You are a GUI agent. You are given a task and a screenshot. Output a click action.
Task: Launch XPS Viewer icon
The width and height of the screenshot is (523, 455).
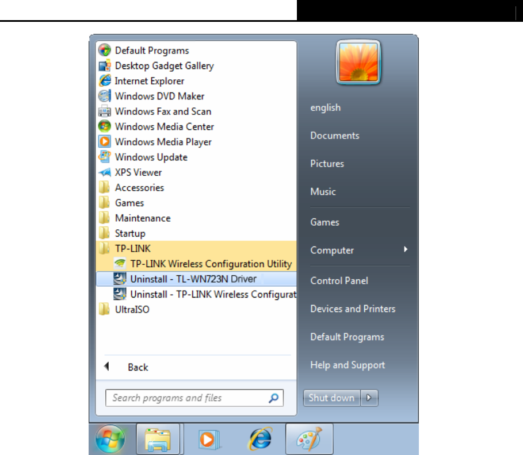click(104, 172)
